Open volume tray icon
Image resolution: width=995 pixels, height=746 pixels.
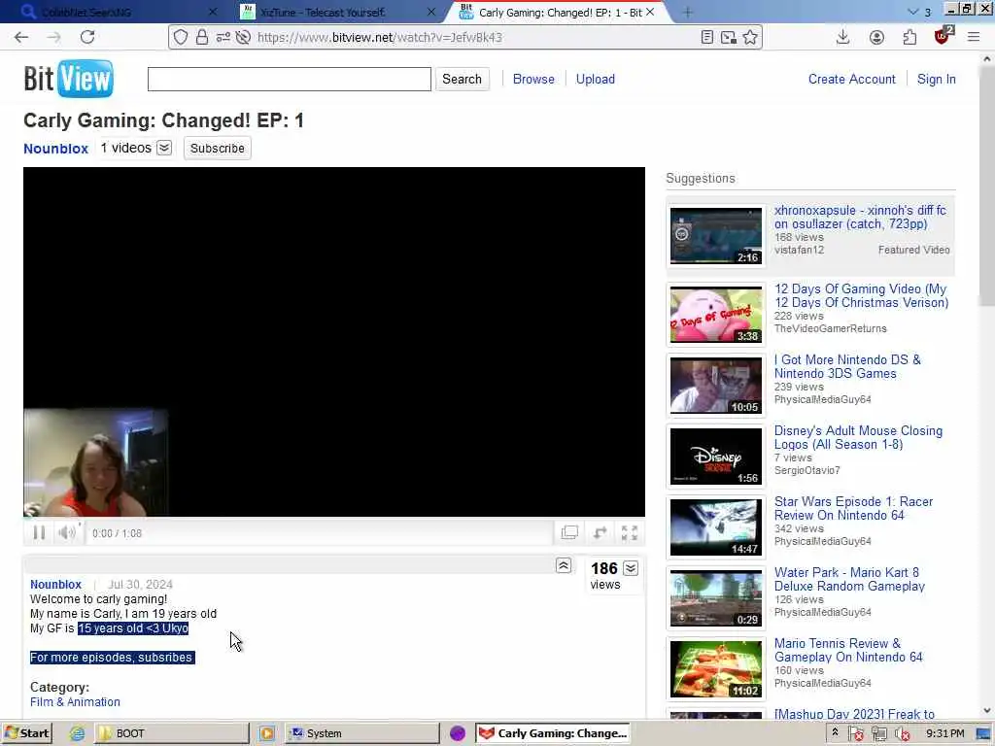pos(902,733)
